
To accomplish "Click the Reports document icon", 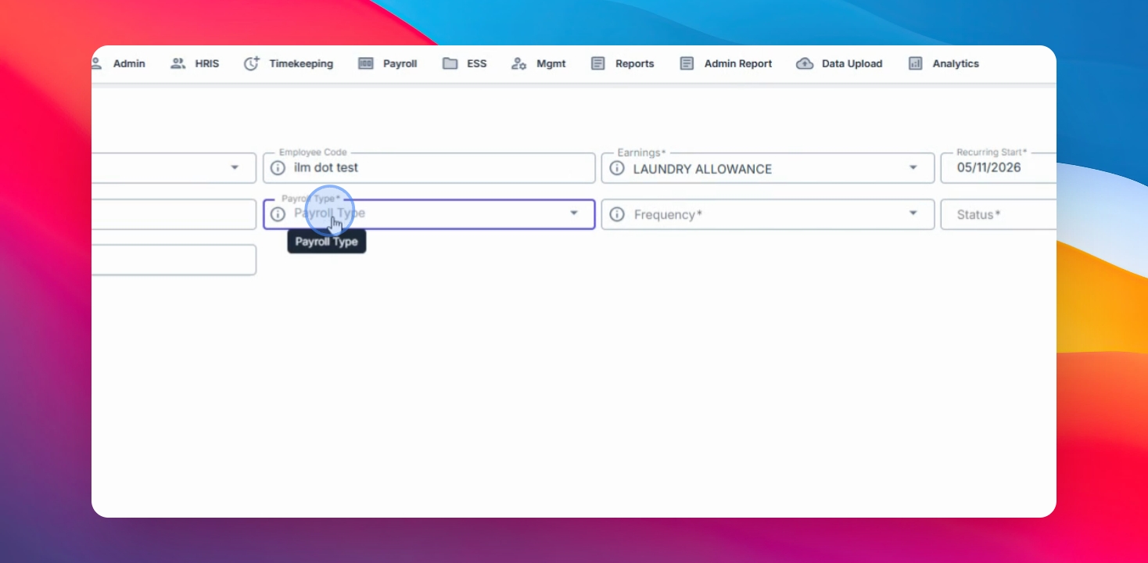I will [x=598, y=63].
